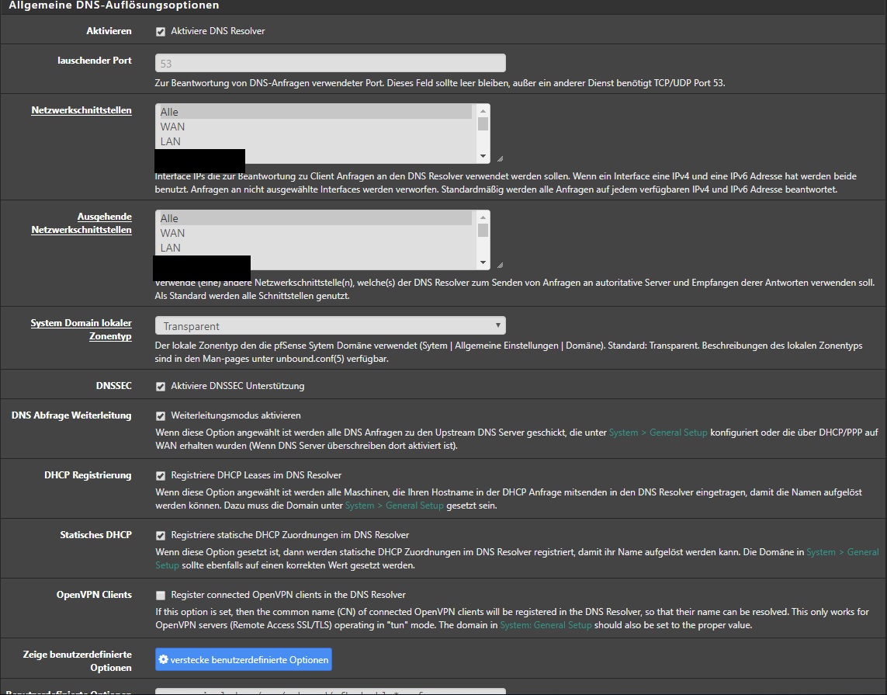
Task: Uncheck Aktiviere DNS Resolver checkbox
Action: [x=161, y=32]
